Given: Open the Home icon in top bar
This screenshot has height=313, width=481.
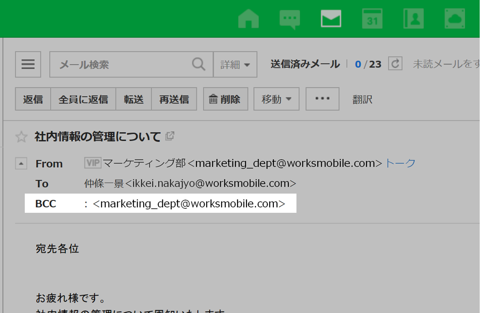Looking at the screenshot, I should [249, 19].
